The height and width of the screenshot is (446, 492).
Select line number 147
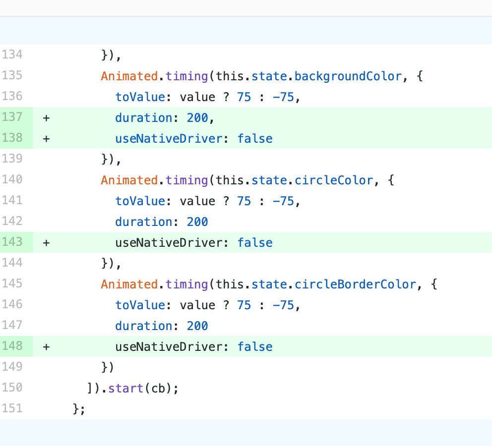tap(12, 325)
